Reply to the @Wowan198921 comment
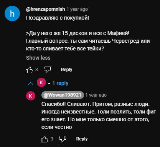This screenshot has height=147, width=160. pos(82,139)
